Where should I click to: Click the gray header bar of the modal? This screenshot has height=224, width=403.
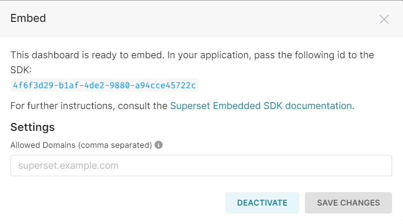199,19
